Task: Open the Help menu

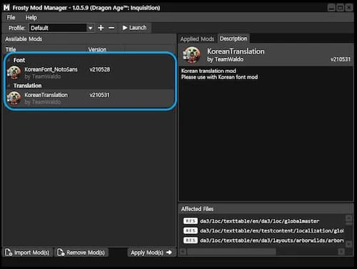Action: pos(31,18)
